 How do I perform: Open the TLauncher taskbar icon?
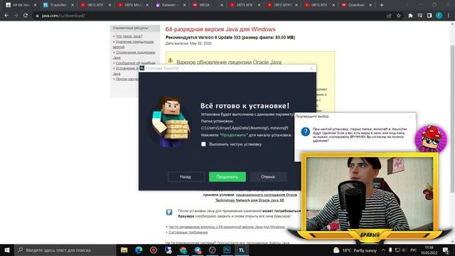[242, 250]
